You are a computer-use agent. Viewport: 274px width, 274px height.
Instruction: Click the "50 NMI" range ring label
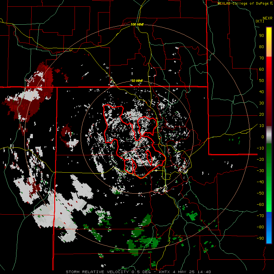tap(137, 81)
